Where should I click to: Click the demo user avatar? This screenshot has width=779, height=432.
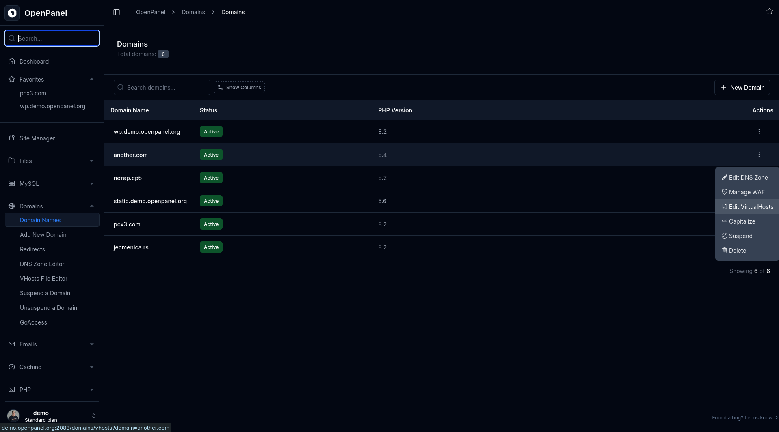click(x=13, y=416)
